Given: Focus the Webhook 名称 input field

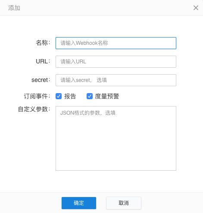Looking at the screenshot, I should (x=116, y=43).
